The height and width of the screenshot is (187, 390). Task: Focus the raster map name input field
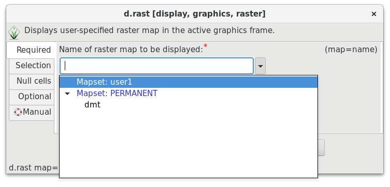tap(157, 66)
